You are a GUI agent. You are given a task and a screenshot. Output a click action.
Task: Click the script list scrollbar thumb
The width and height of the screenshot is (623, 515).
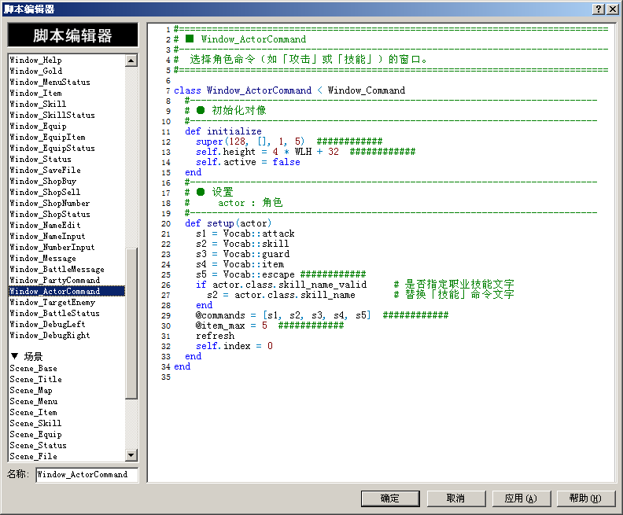(x=131, y=323)
